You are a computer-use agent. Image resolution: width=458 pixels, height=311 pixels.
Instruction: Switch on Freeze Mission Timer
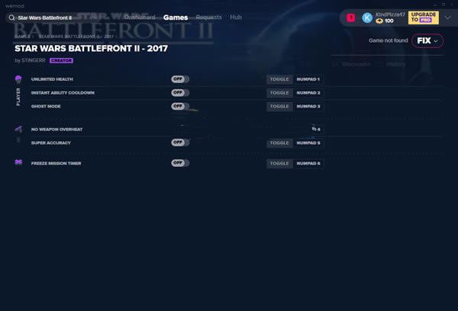click(x=180, y=163)
